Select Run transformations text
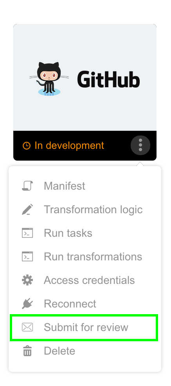Image resolution: width=171 pixels, height=386 pixels. 93,256
